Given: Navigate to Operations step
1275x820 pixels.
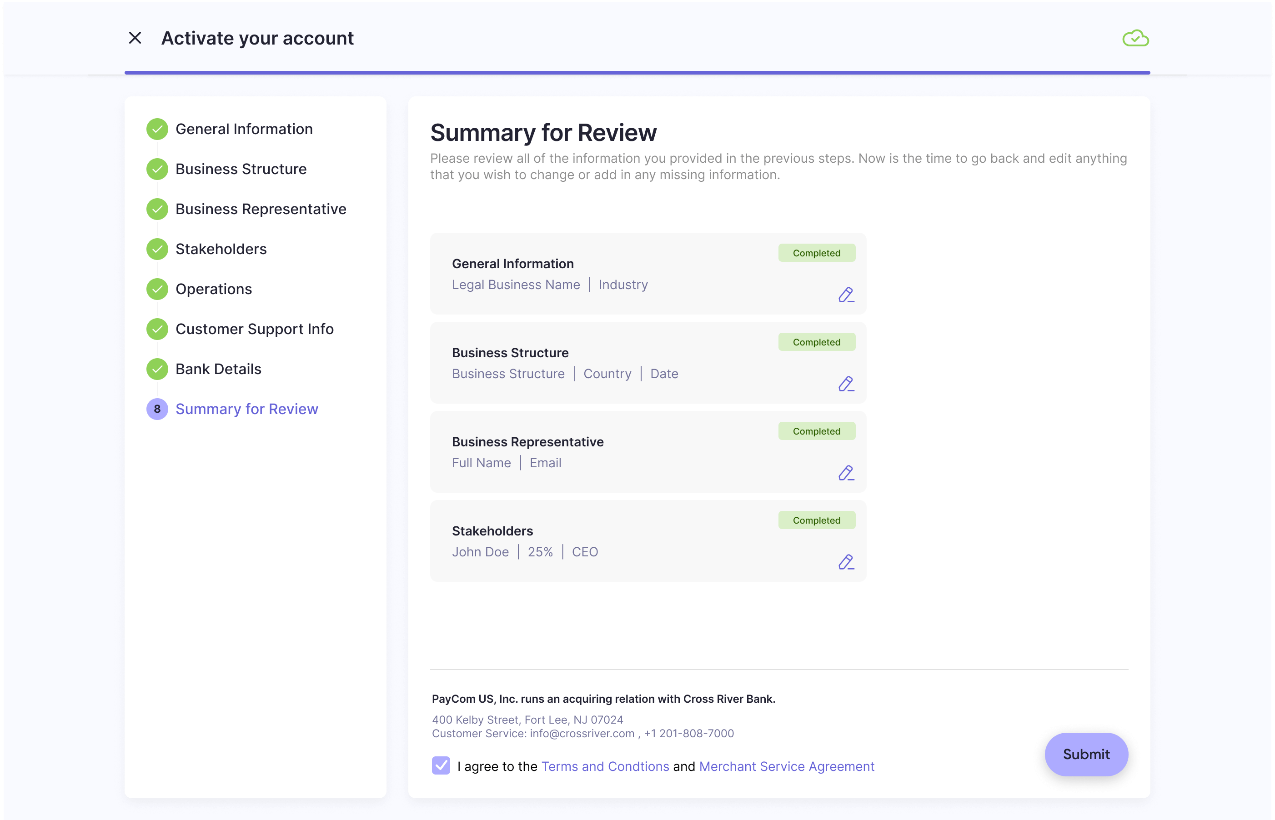Looking at the screenshot, I should [x=214, y=289].
